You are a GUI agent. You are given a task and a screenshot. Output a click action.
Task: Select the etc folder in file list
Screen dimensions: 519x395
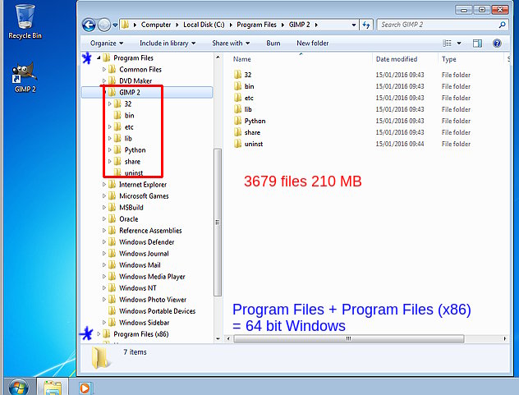(x=249, y=98)
